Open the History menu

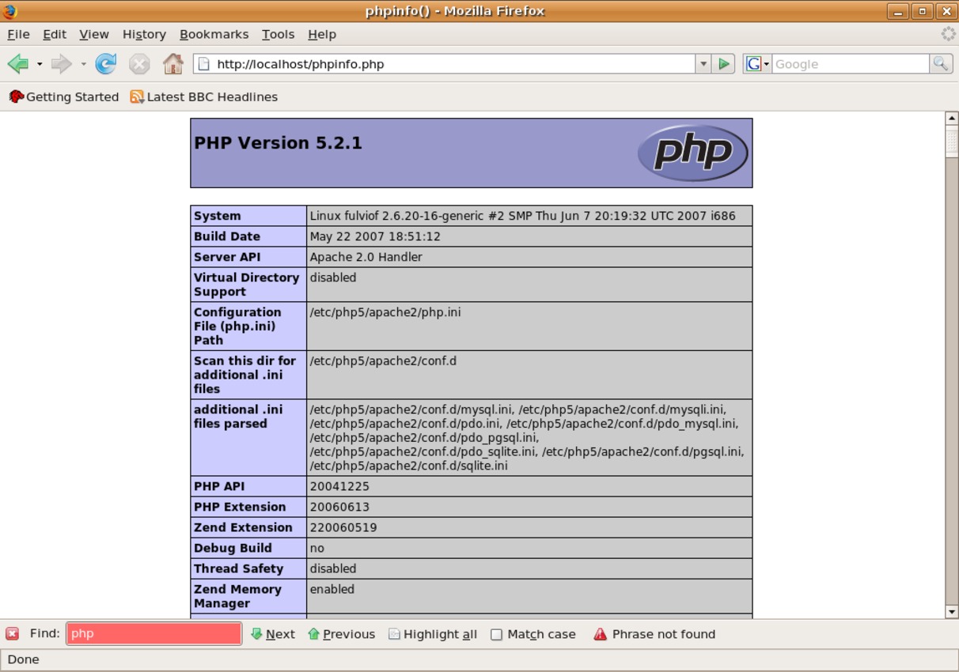(144, 34)
